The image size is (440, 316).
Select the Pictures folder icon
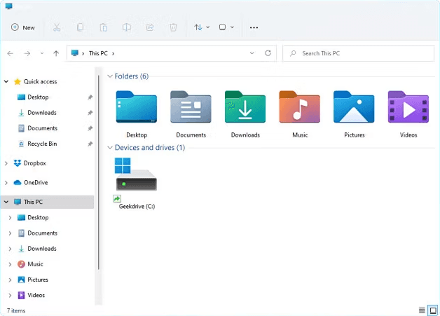click(354, 107)
